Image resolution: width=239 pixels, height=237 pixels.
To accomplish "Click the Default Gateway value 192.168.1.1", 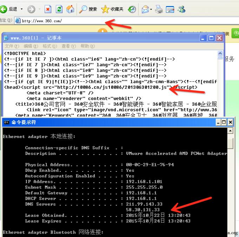I will point(141,193).
